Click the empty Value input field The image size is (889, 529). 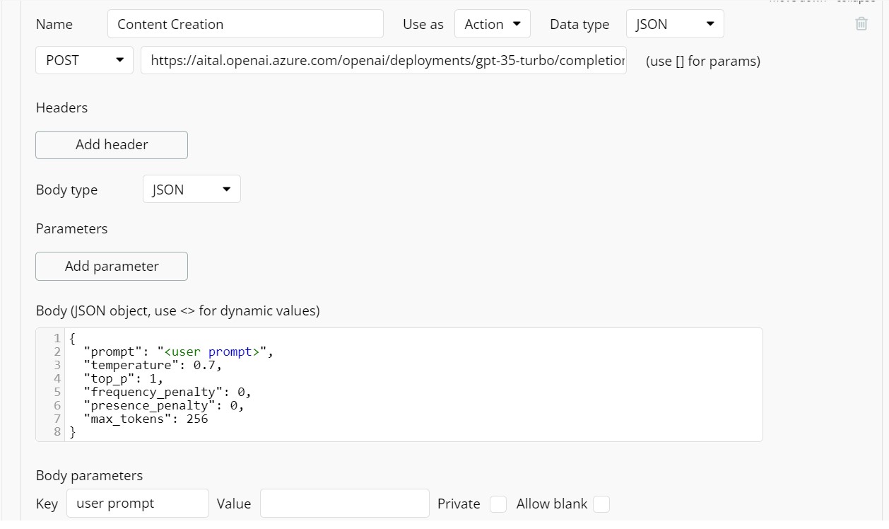coord(344,504)
